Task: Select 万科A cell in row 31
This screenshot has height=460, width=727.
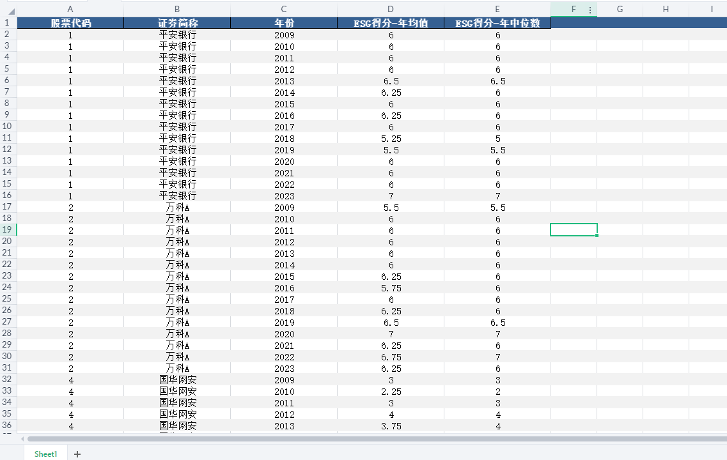Action: [177, 368]
